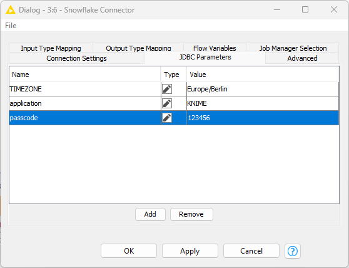This screenshot has height=268, width=349.
Task: Click the pencil type icon for application
Action: [x=167, y=103]
